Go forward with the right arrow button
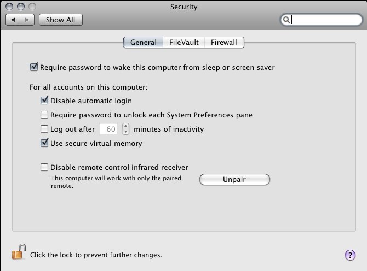The height and width of the screenshot is (271, 367). [x=27, y=20]
